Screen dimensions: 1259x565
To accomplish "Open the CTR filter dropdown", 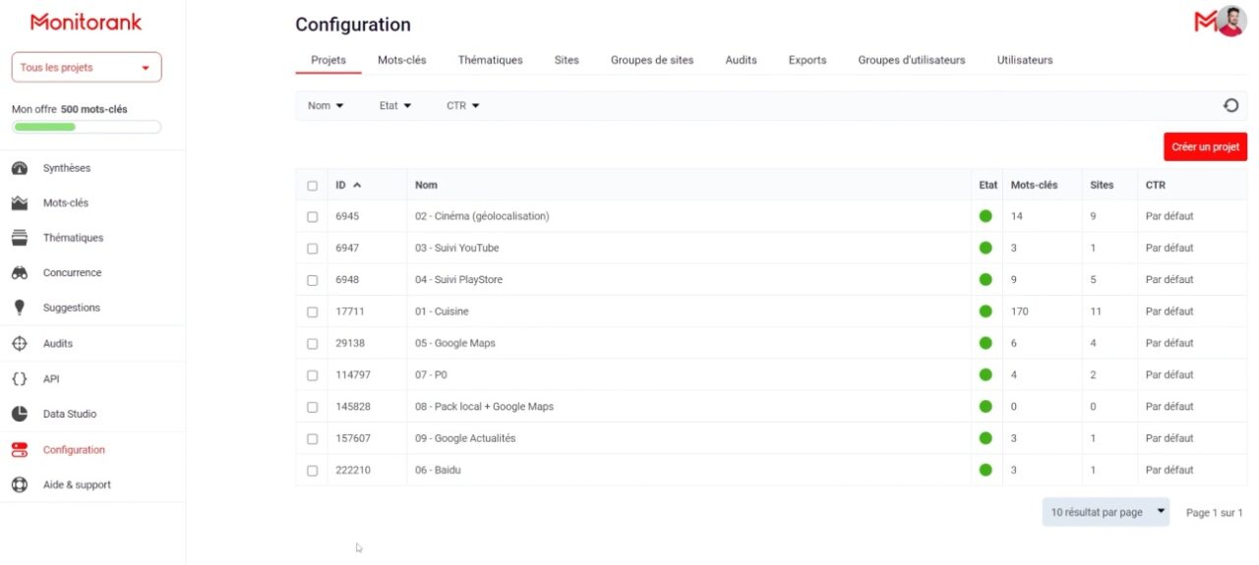I will pos(463,105).
